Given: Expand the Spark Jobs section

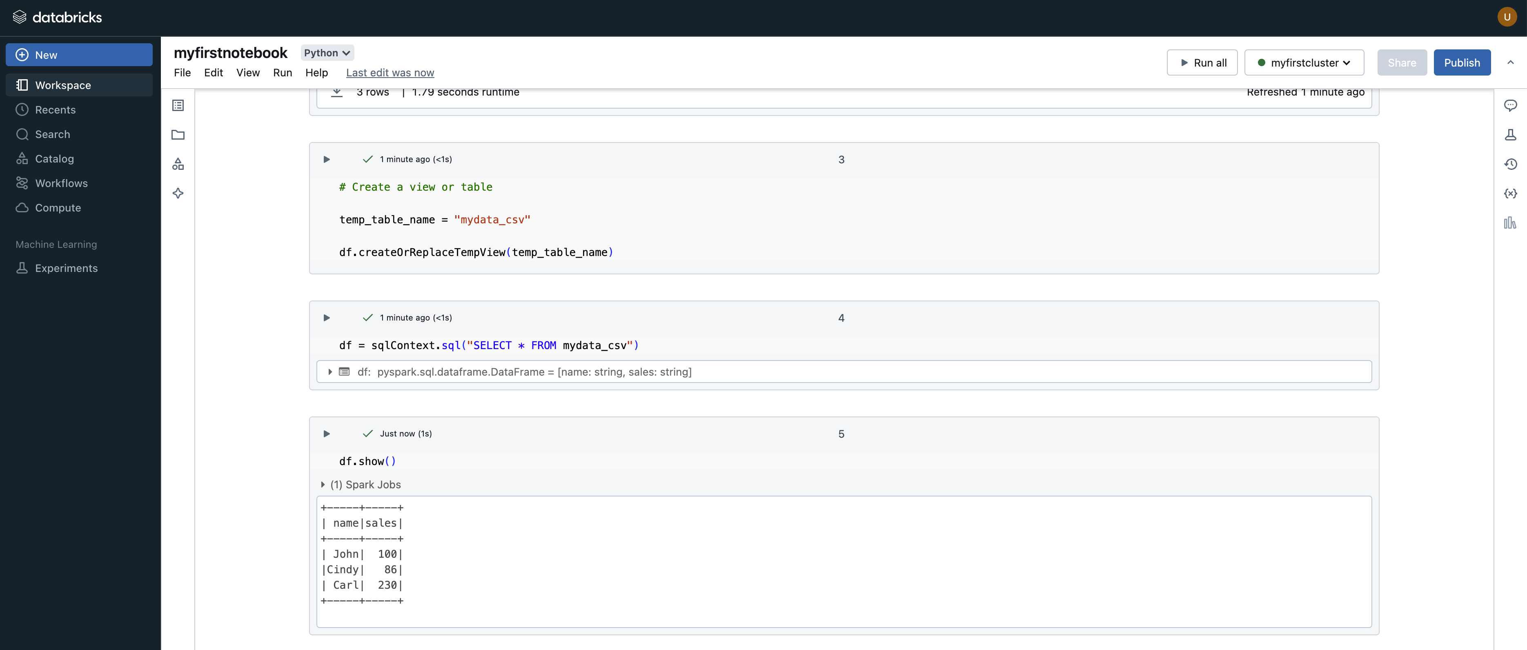Looking at the screenshot, I should tap(323, 484).
